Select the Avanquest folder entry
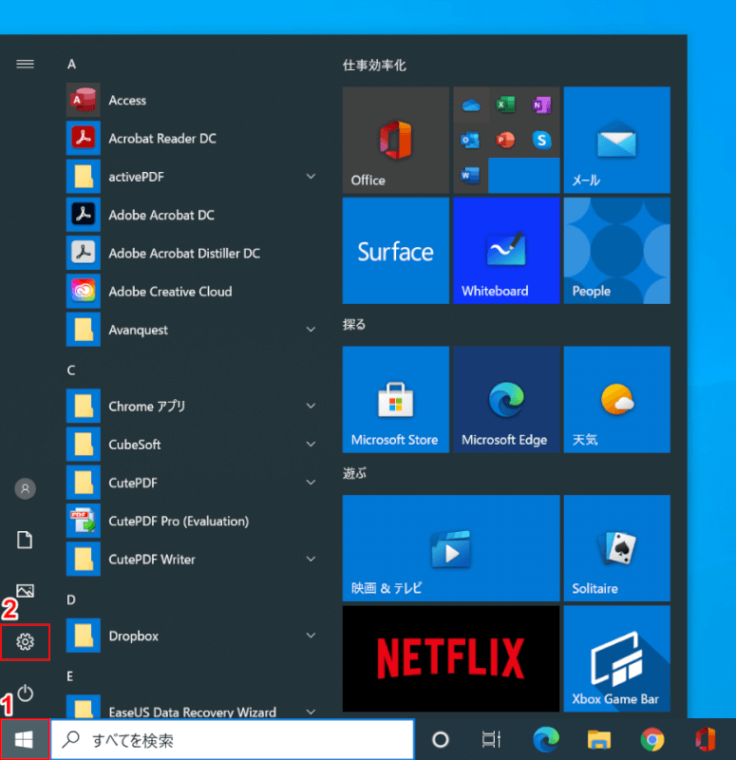 (193, 330)
